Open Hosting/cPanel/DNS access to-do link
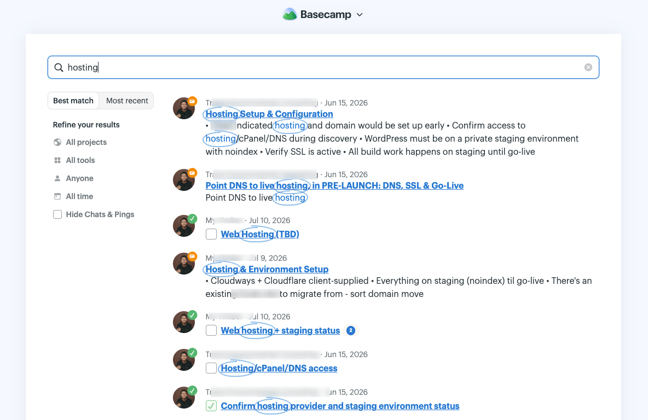Image resolution: width=648 pixels, height=420 pixels. point(279,369)
